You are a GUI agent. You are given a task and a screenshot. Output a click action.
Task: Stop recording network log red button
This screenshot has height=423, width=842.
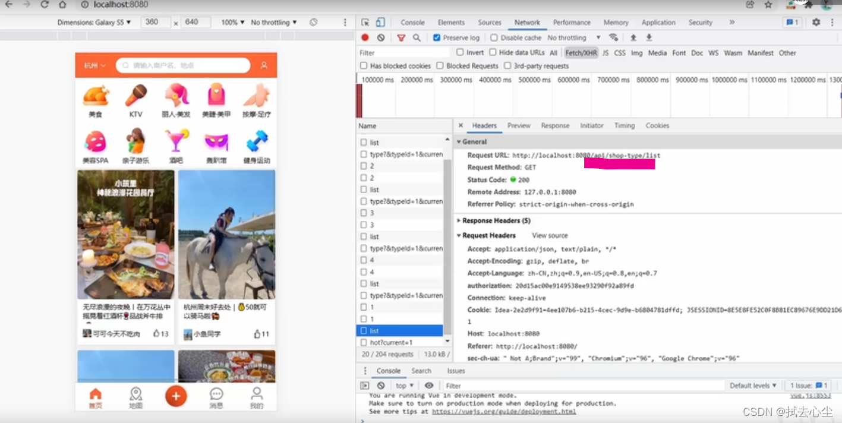tap(365, 37)
